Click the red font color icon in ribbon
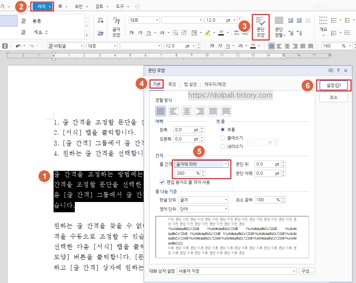Viewport: 356px width, 283px height. (x=221, y=33)
